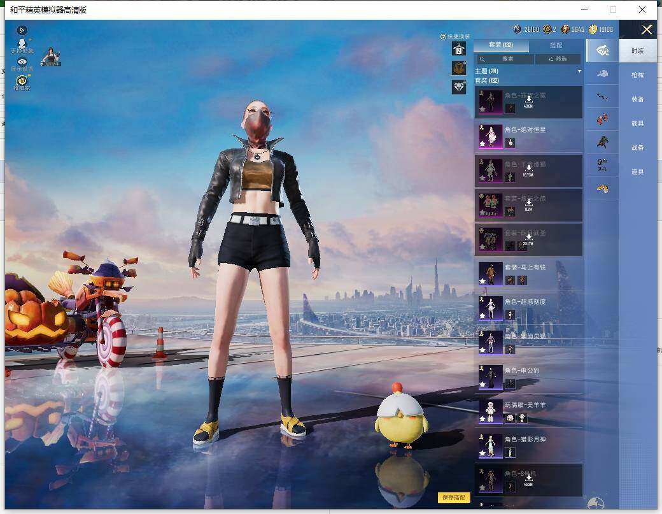
Task: Open the 枪械 side menu tab
Action: [x=637, y=75]
